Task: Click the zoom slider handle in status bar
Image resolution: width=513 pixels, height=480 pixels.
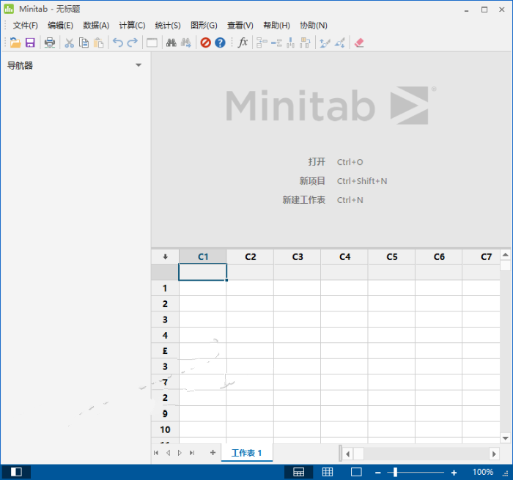Action: [x=395, y=472]
